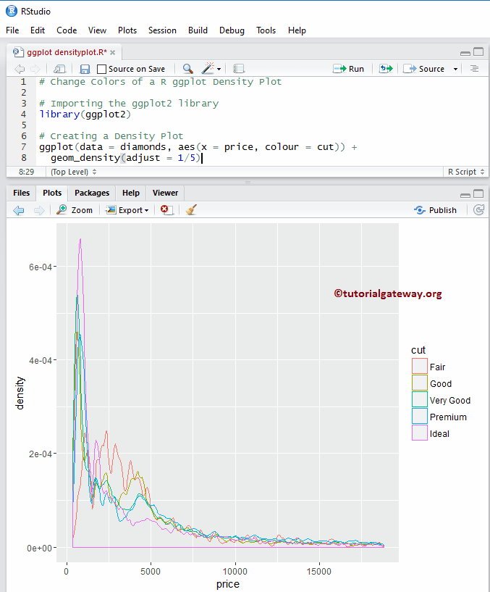Open the View menu
Viewport: 490px width, 592px height.
[x=97, y=30]
